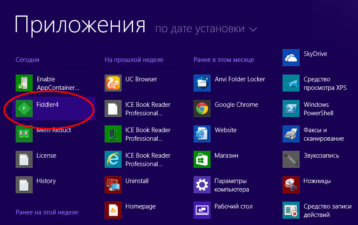Launch Windows PowerShell
This screenshot has width=358, height=225.
[x=291, y=108]
